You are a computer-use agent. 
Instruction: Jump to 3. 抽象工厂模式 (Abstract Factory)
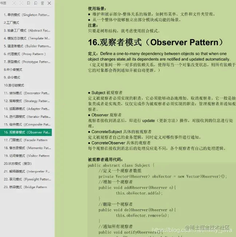pos(27,31)
